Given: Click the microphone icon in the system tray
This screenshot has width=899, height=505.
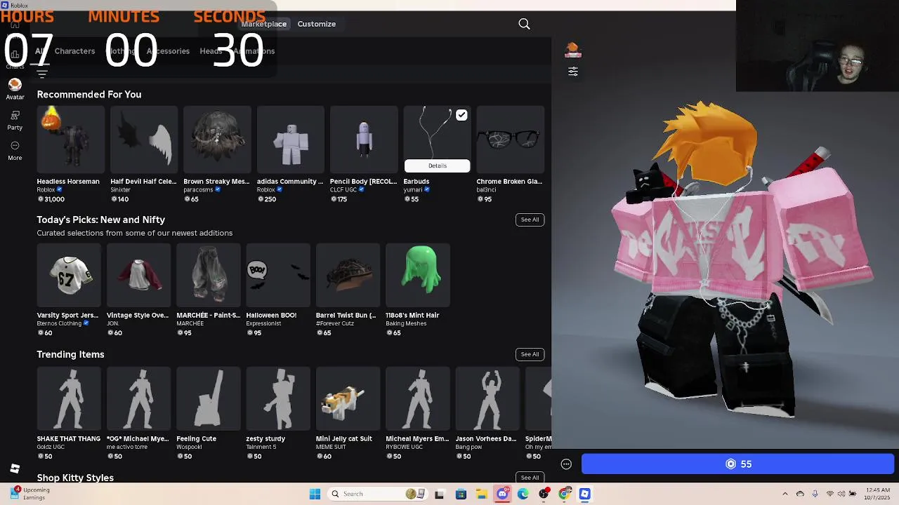Looking at the screenshot, I should [x=815, y=494].
